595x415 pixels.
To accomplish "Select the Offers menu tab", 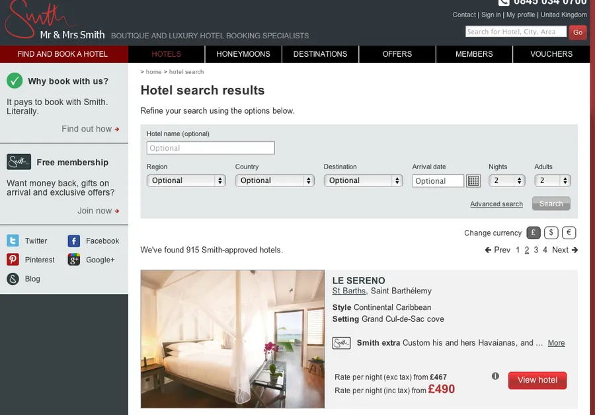I will point(397,54).
